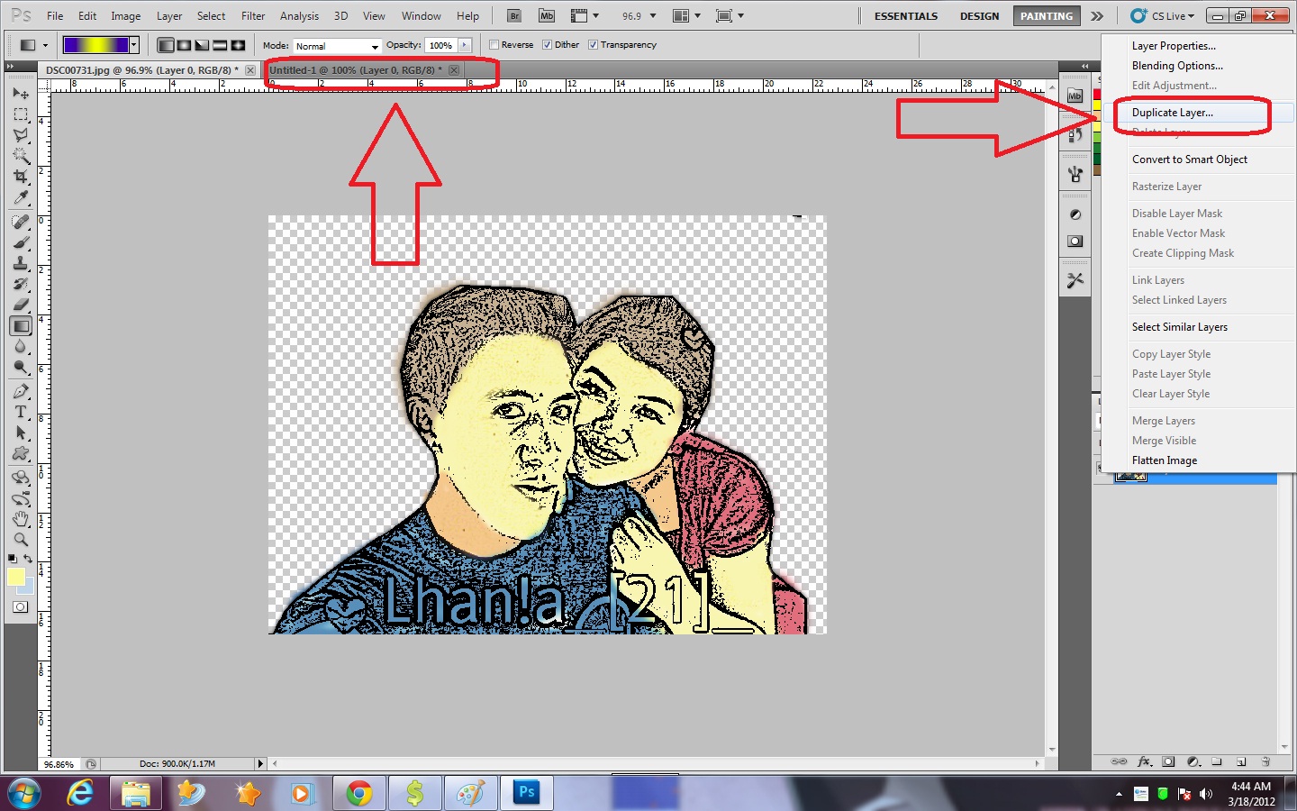Select the Clone Stamp tool
Image resolution: width=1297 pixels, height=811 pixels.
[x=20, y=261]
